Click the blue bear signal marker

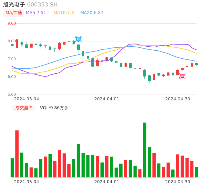click(78, 39)
